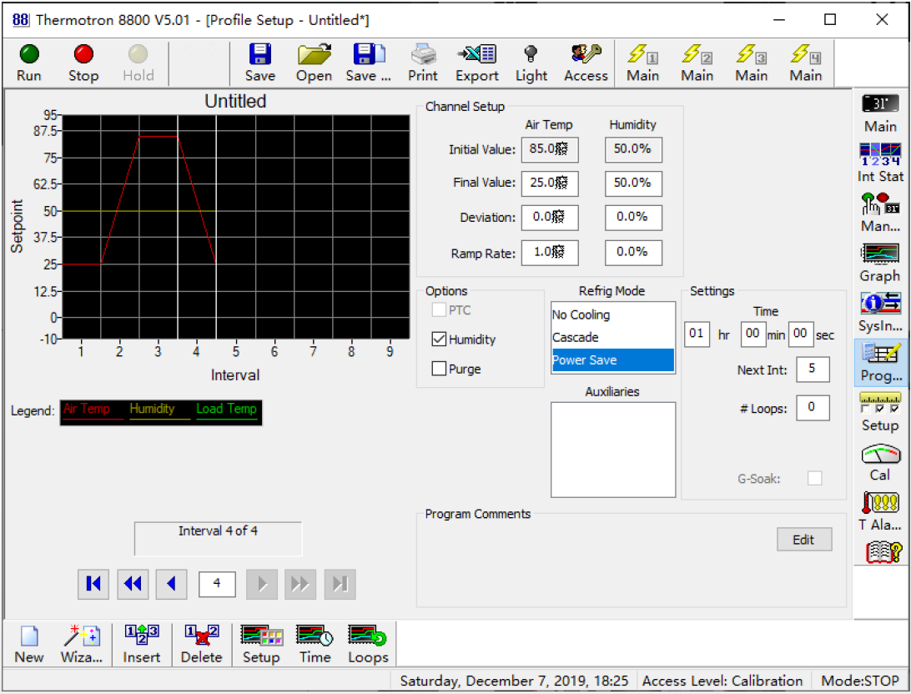The height and width of the screenshot is (694, 911).
Task: Open the Access level settings
Action: [x=586, y=63]
